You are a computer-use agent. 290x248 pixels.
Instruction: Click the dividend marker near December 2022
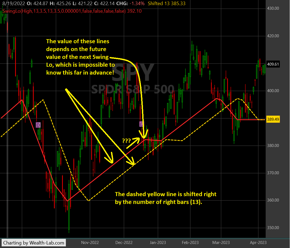click(141, 124)
